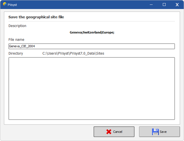This screenshot has width=184, height=141.
Task: Select the Geneva;Switzerland;Europe; description text
Action: tap(92, 32)
